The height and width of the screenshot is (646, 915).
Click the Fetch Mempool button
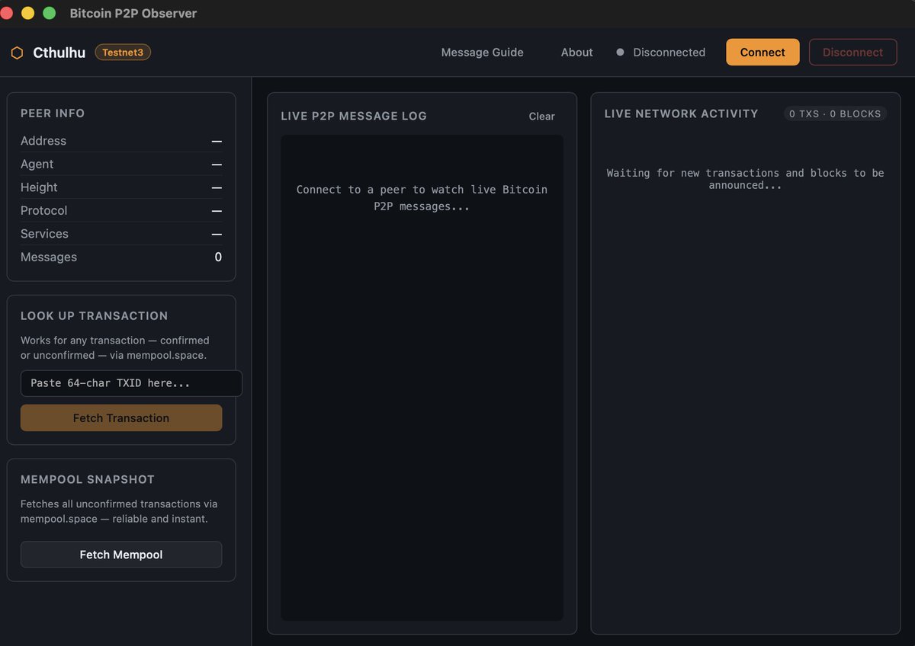pos(121,555)
